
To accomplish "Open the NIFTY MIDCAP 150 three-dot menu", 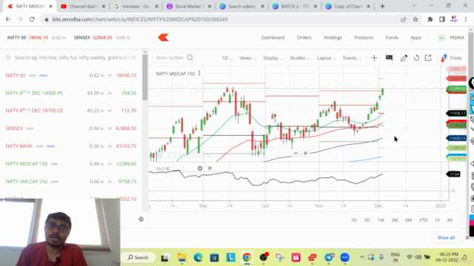I will tap(199, 73).
